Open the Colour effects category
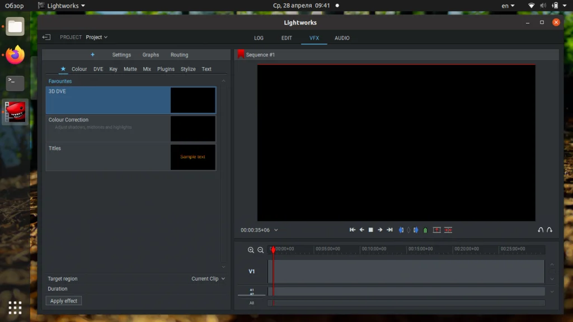 [79, 69]
